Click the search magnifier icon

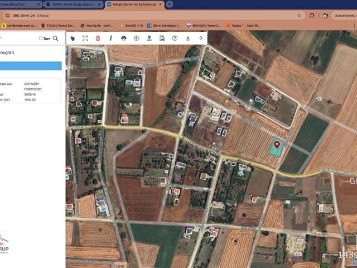point(56,39)
